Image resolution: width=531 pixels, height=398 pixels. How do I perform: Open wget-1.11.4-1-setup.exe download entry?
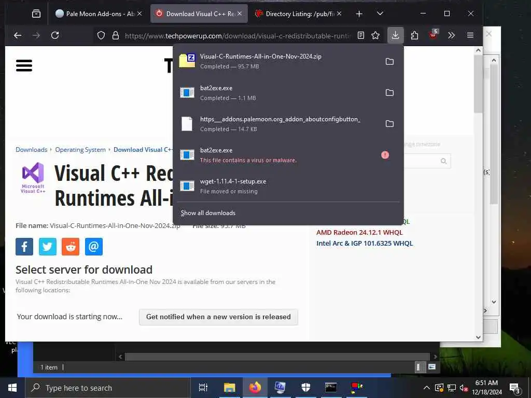pos(288,186)
